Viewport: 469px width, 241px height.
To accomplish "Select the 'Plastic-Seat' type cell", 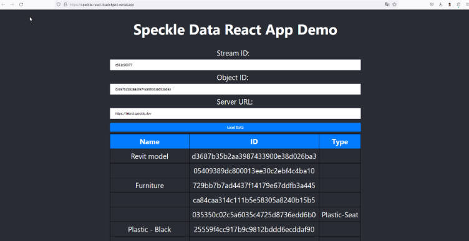I will pyautogui.click(x=340, y=215).
